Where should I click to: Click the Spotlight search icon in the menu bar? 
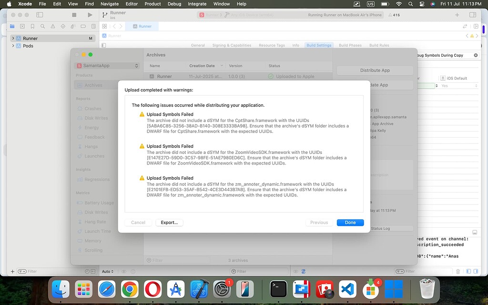point(410,4)
